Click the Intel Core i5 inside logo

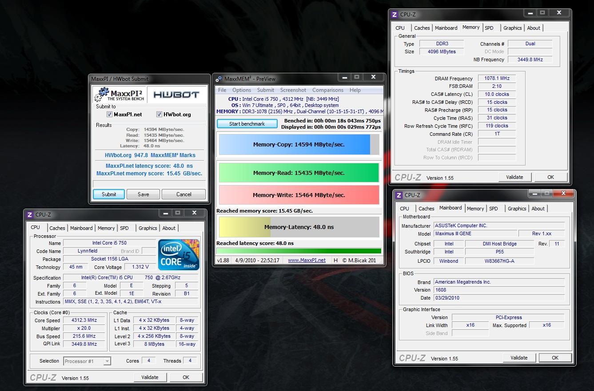179,254
